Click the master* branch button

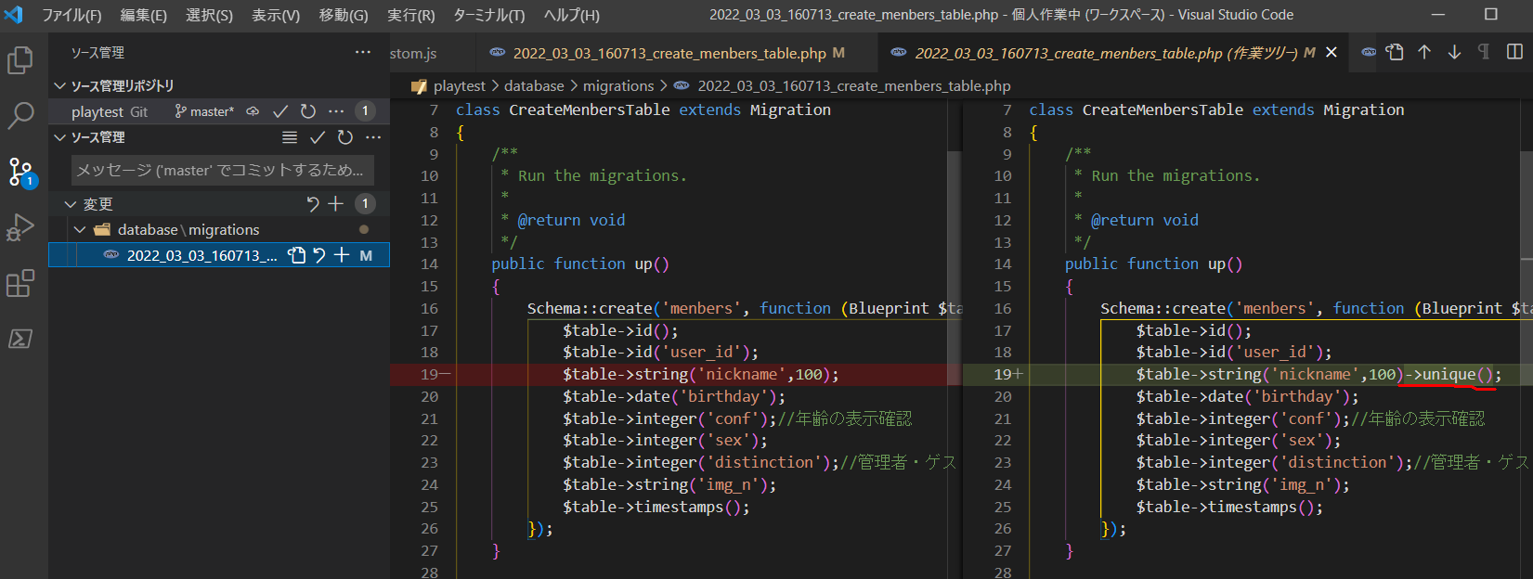tap(204, 111)
